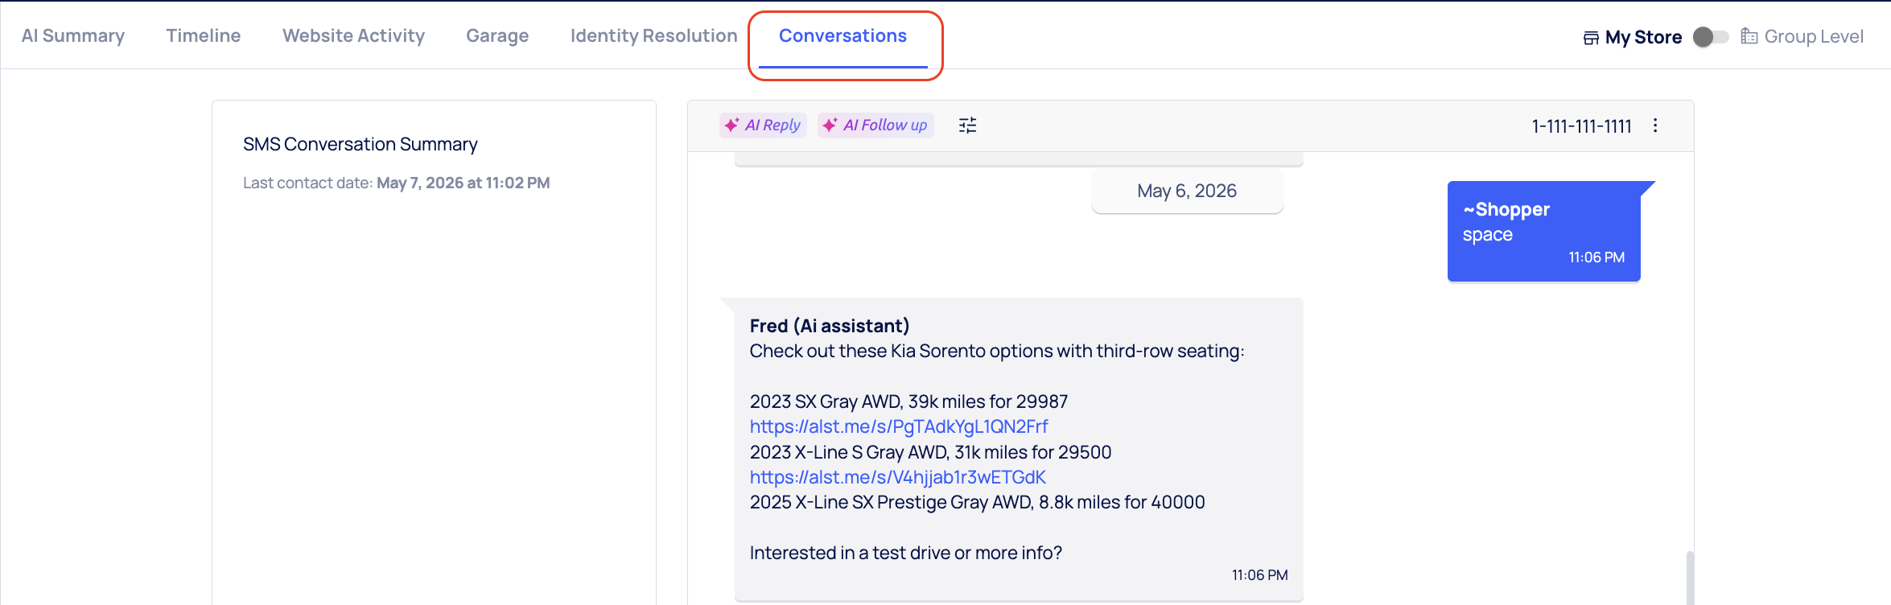Open Identity Resolution tab
1891x605 pixels.
[x=653, y=36]
